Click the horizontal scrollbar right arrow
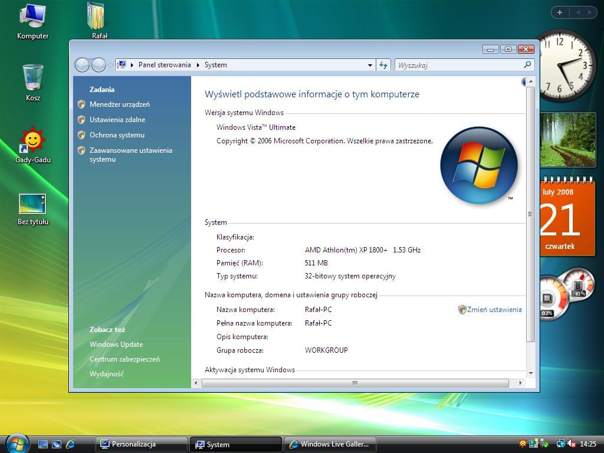The image size is (604, 453). [x=521, y=383]
